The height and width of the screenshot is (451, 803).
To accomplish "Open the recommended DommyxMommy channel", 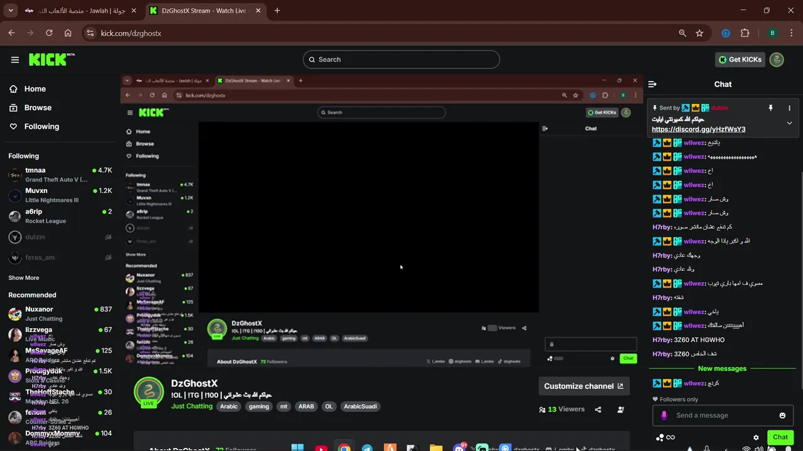I will (x=60, y=438).
